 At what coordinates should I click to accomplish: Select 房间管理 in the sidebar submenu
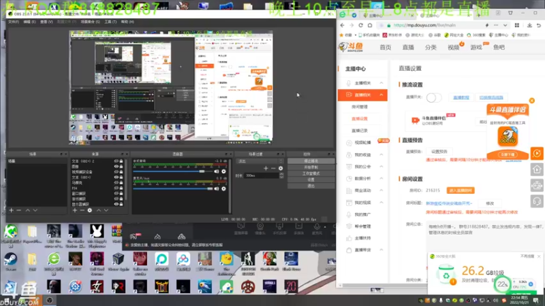(x=360, y=107)
